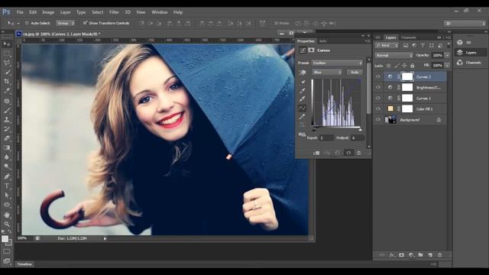The height and width of the screenshot is (275, 489).
Task: Create a new group with folder icon
Action: tap(420, 255)
